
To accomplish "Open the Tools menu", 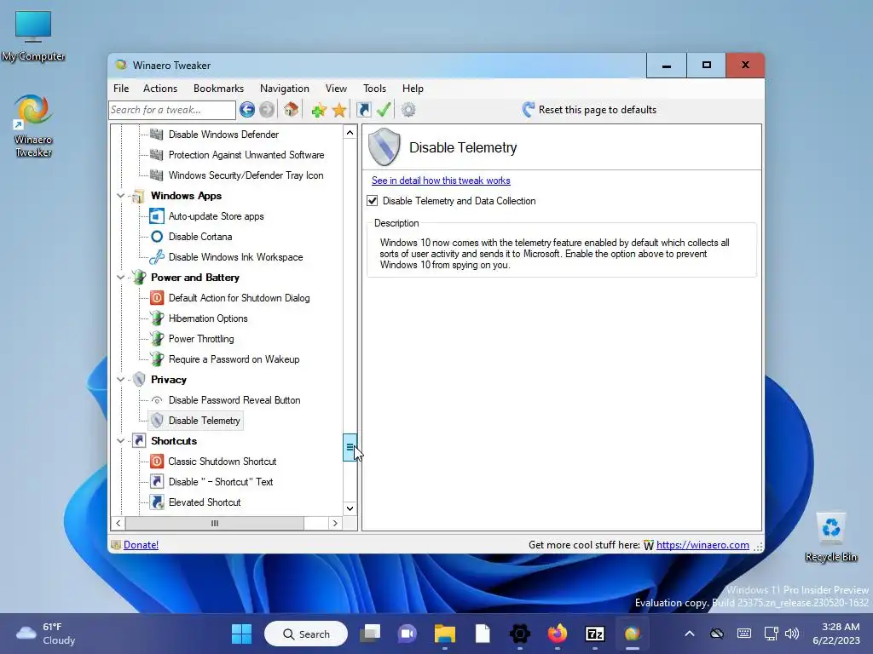I will (x=374, y=89).
